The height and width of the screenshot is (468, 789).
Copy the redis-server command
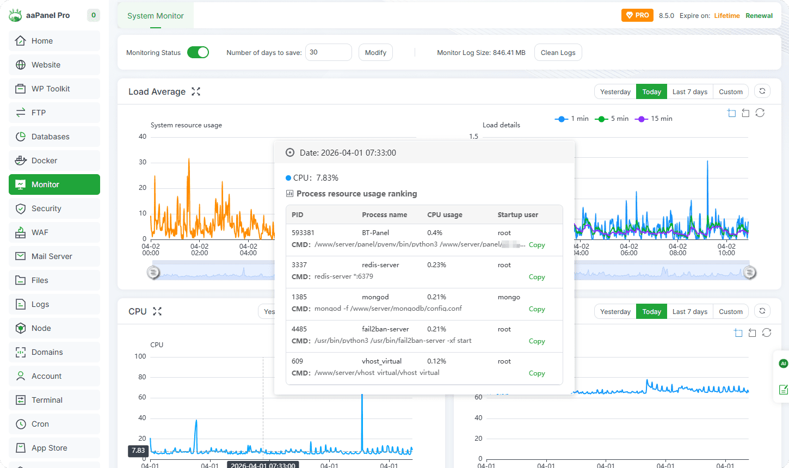(x=537, y=277)
